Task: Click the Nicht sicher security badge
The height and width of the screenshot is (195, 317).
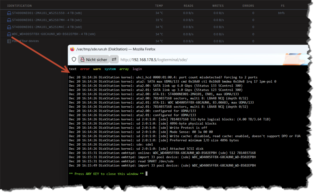Action: coord(94,60)
